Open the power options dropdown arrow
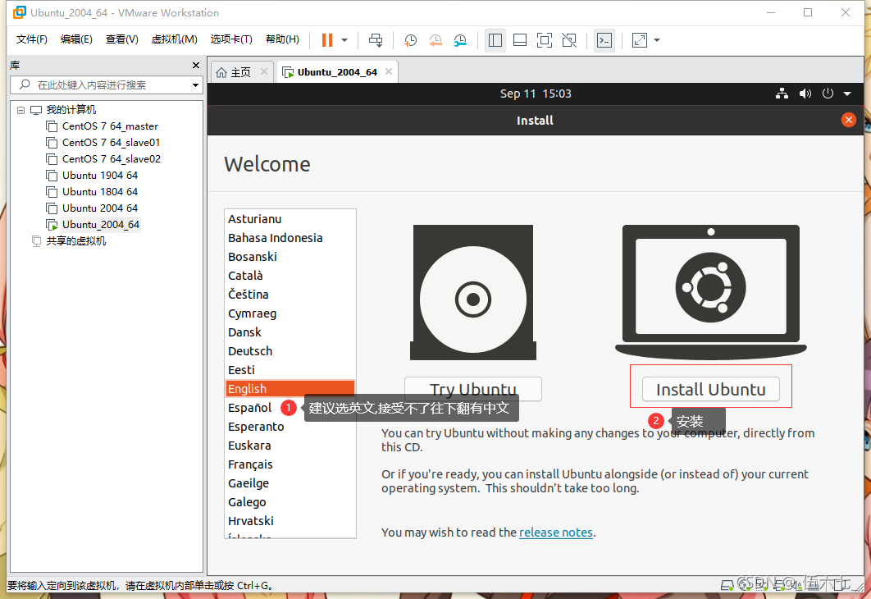The width and height of the screenshot is (871, 599). [344, 40]
